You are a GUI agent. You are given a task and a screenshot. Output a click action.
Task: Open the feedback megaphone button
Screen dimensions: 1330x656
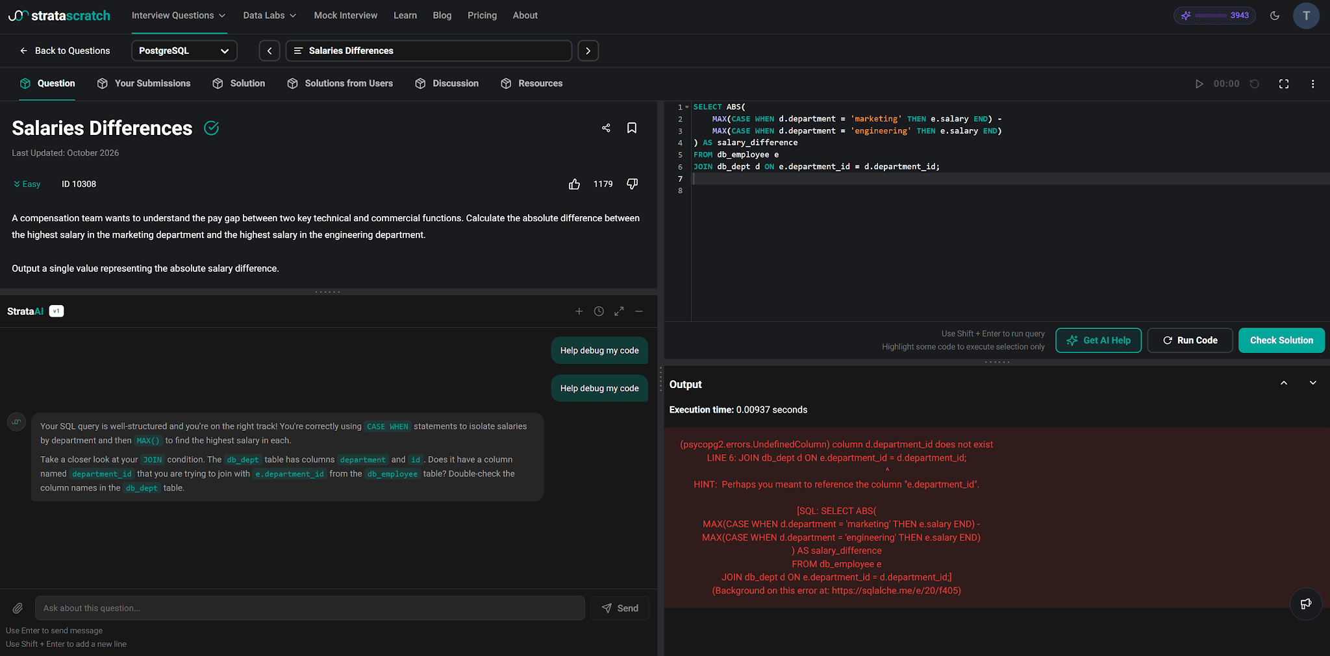(x=1306, y=604)
